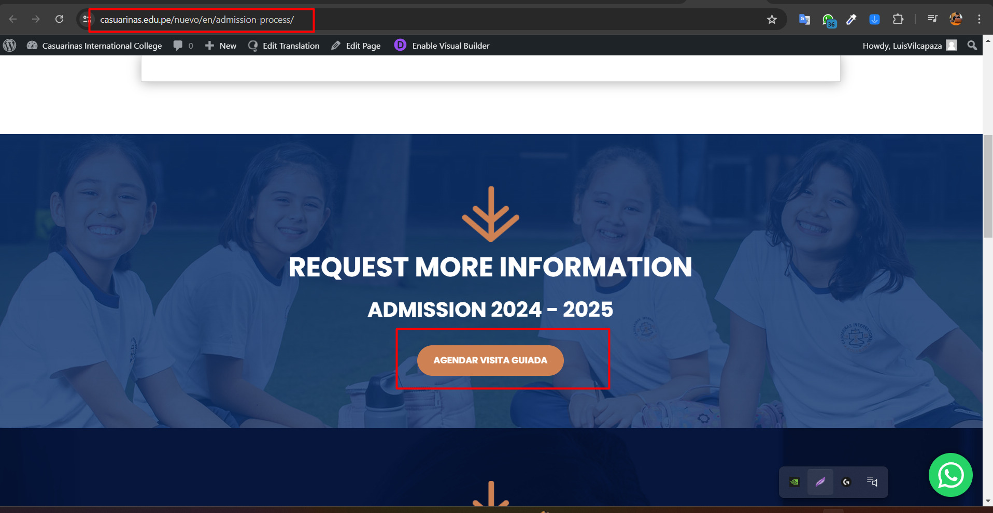Expand the New content menu

[221, 46]
